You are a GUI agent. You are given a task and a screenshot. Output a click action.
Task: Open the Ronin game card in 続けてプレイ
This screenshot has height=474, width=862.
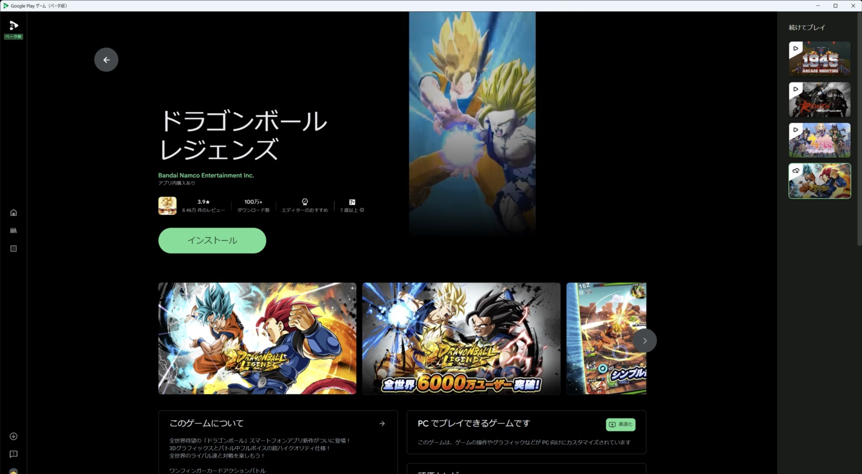pyautogui.click(x=820, y=100)
